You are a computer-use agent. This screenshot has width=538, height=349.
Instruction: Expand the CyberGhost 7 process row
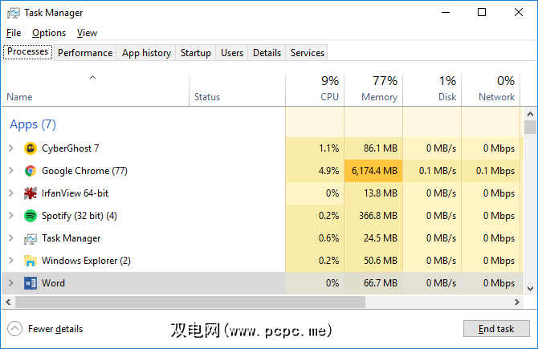(10, 148)
